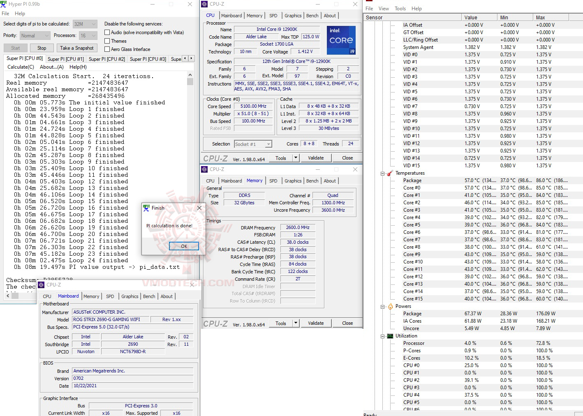Viewport: 583px width, 416px height.
Task: Open the Tools dropdown arrow in CPU-Z CPU window
Action: click(x=296, y=158)
